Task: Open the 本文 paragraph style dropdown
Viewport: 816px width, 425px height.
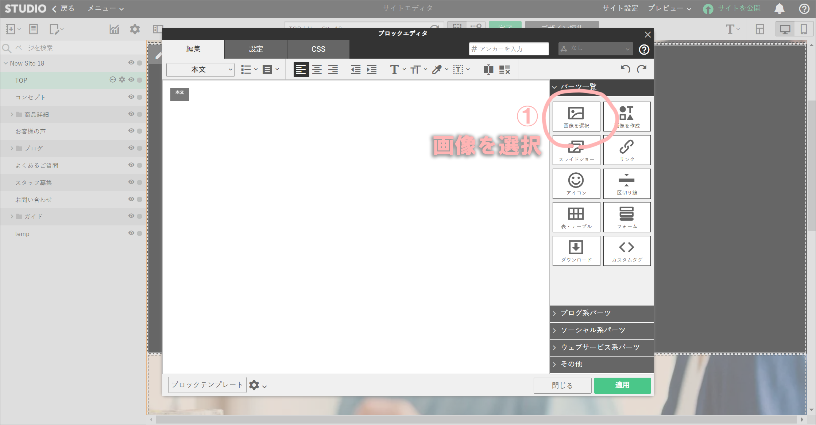Action: click(200, 70)
